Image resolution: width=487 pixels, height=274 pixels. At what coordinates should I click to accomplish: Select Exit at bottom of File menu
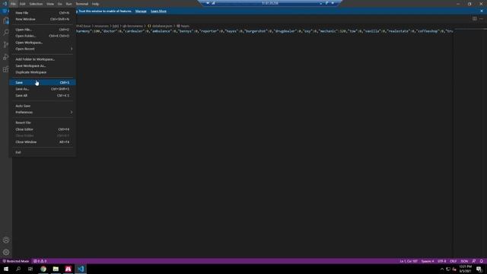pos(43,152)
